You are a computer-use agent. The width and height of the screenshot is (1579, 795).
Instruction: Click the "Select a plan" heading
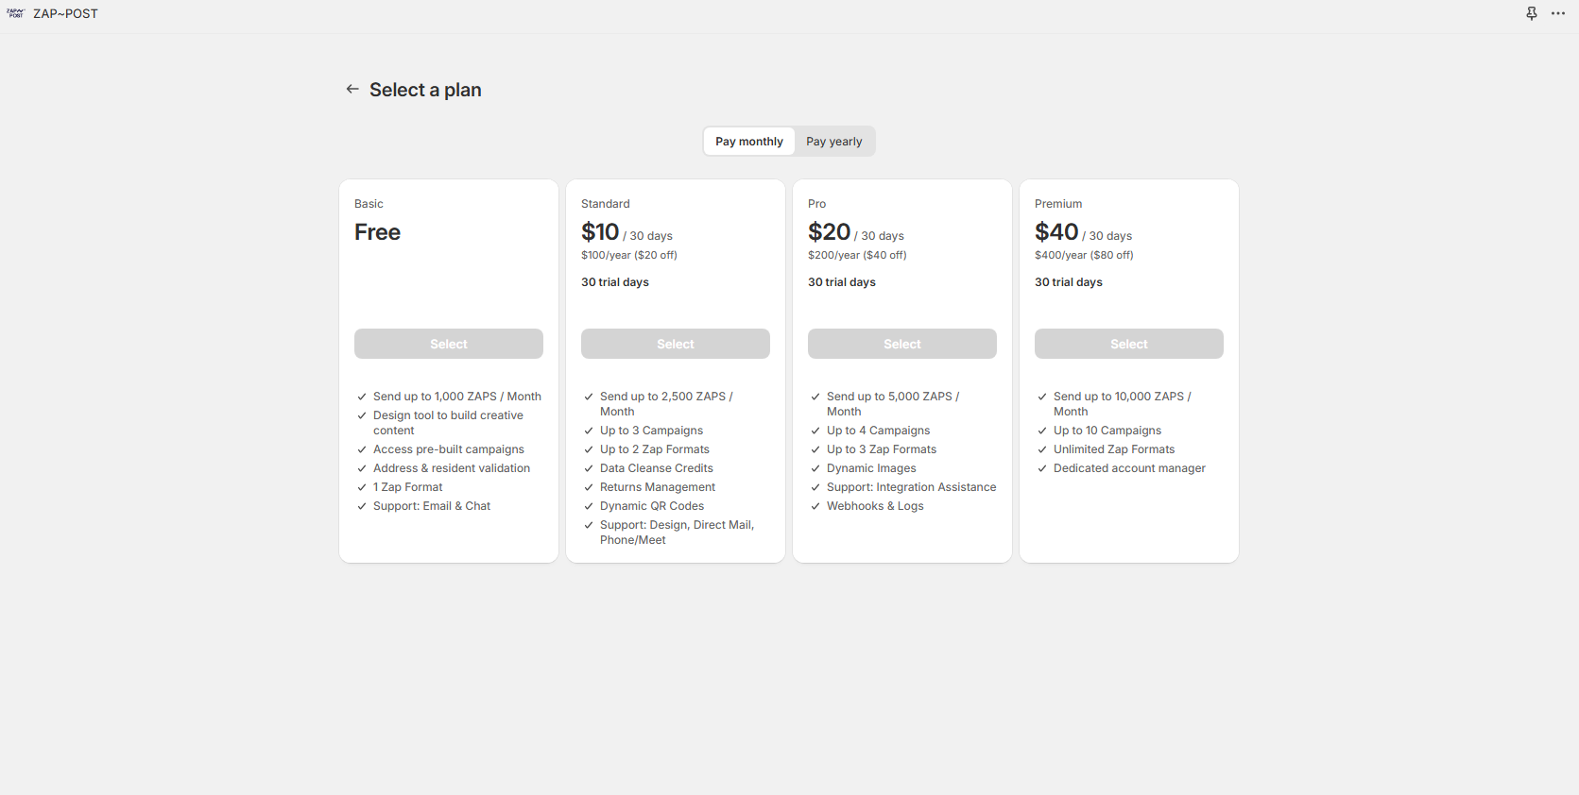coord(425,90)
